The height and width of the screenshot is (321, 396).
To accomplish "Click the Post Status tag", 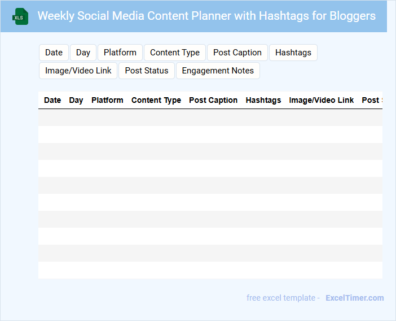I will tap(147, 71).
